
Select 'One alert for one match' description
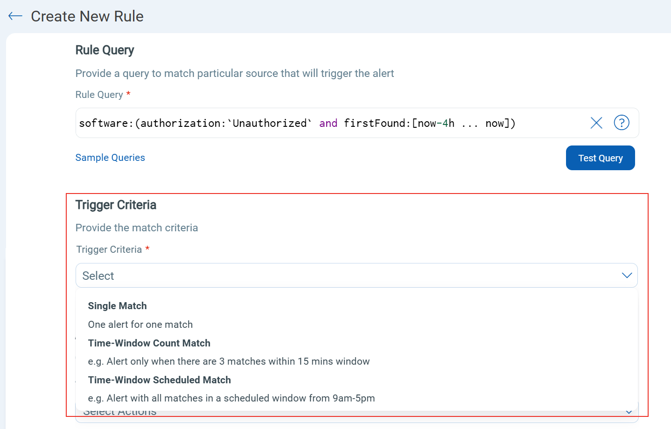click(x=140, y=325)
